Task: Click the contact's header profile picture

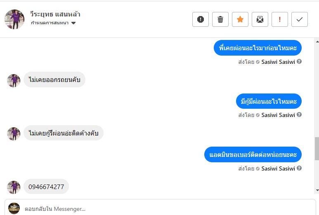Action: coord(14,19)
